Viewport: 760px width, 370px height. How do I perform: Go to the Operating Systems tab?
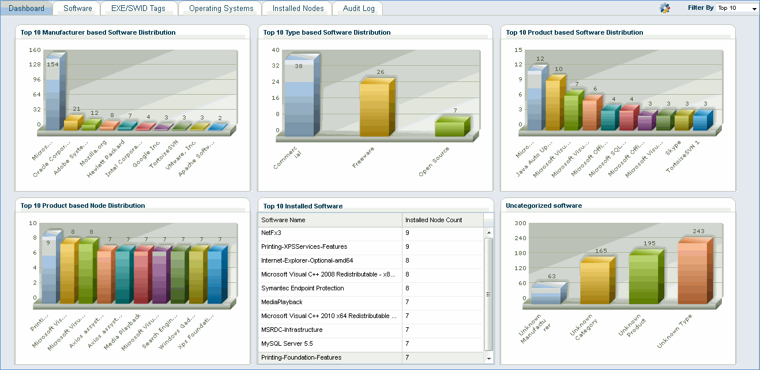point(221,8)
